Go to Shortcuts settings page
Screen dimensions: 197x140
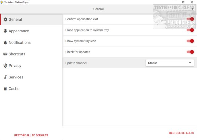tap(31, 54)
